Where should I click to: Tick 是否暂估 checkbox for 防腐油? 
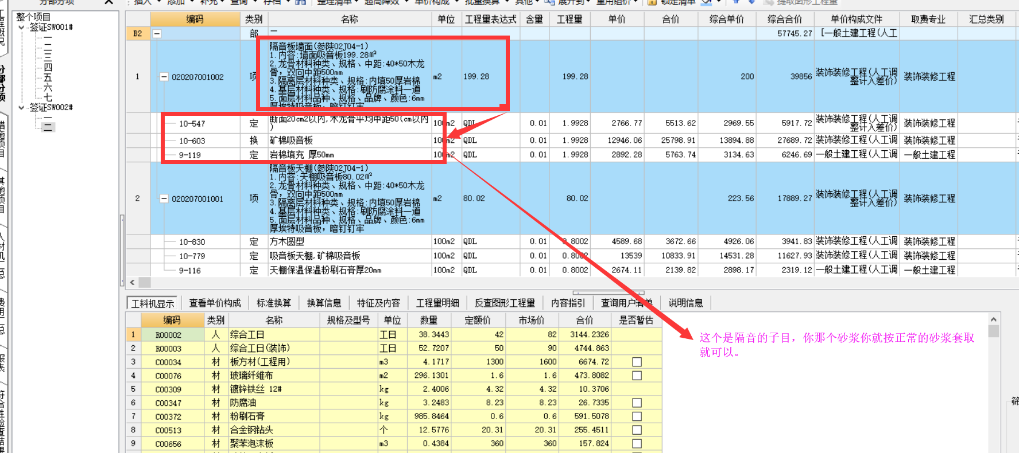click(x=637, y=403)
